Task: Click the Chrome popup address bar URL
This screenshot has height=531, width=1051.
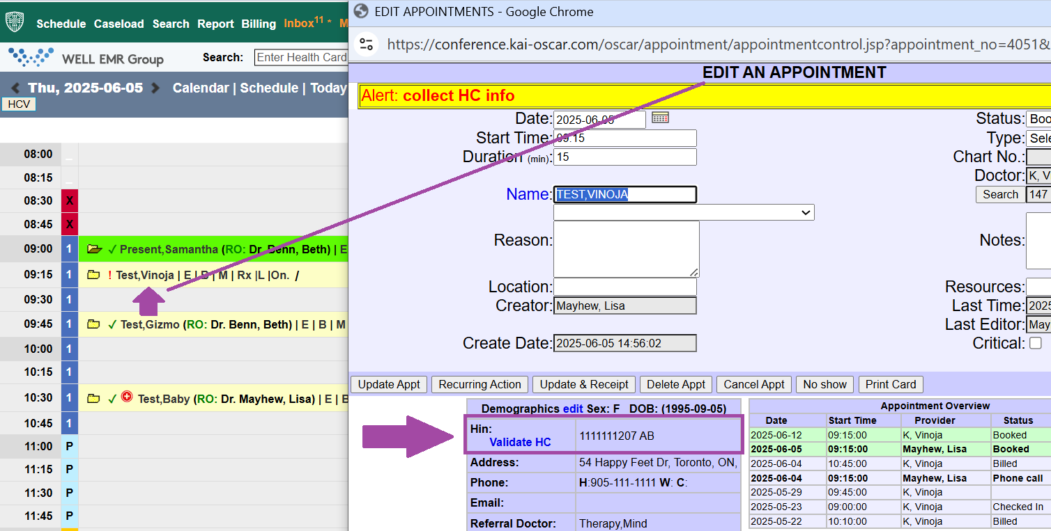Action: tap(718, 45)
